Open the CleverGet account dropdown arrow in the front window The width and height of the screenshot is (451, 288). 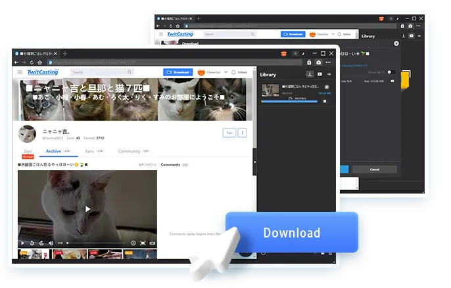pos(225,72)
